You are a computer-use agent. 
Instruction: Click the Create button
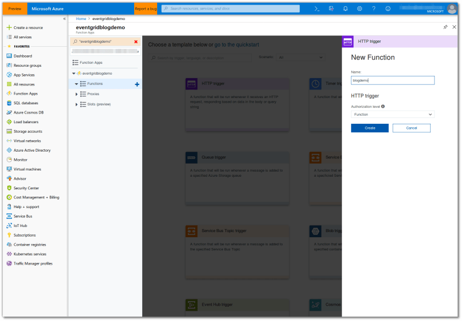[x=369, y=128]
